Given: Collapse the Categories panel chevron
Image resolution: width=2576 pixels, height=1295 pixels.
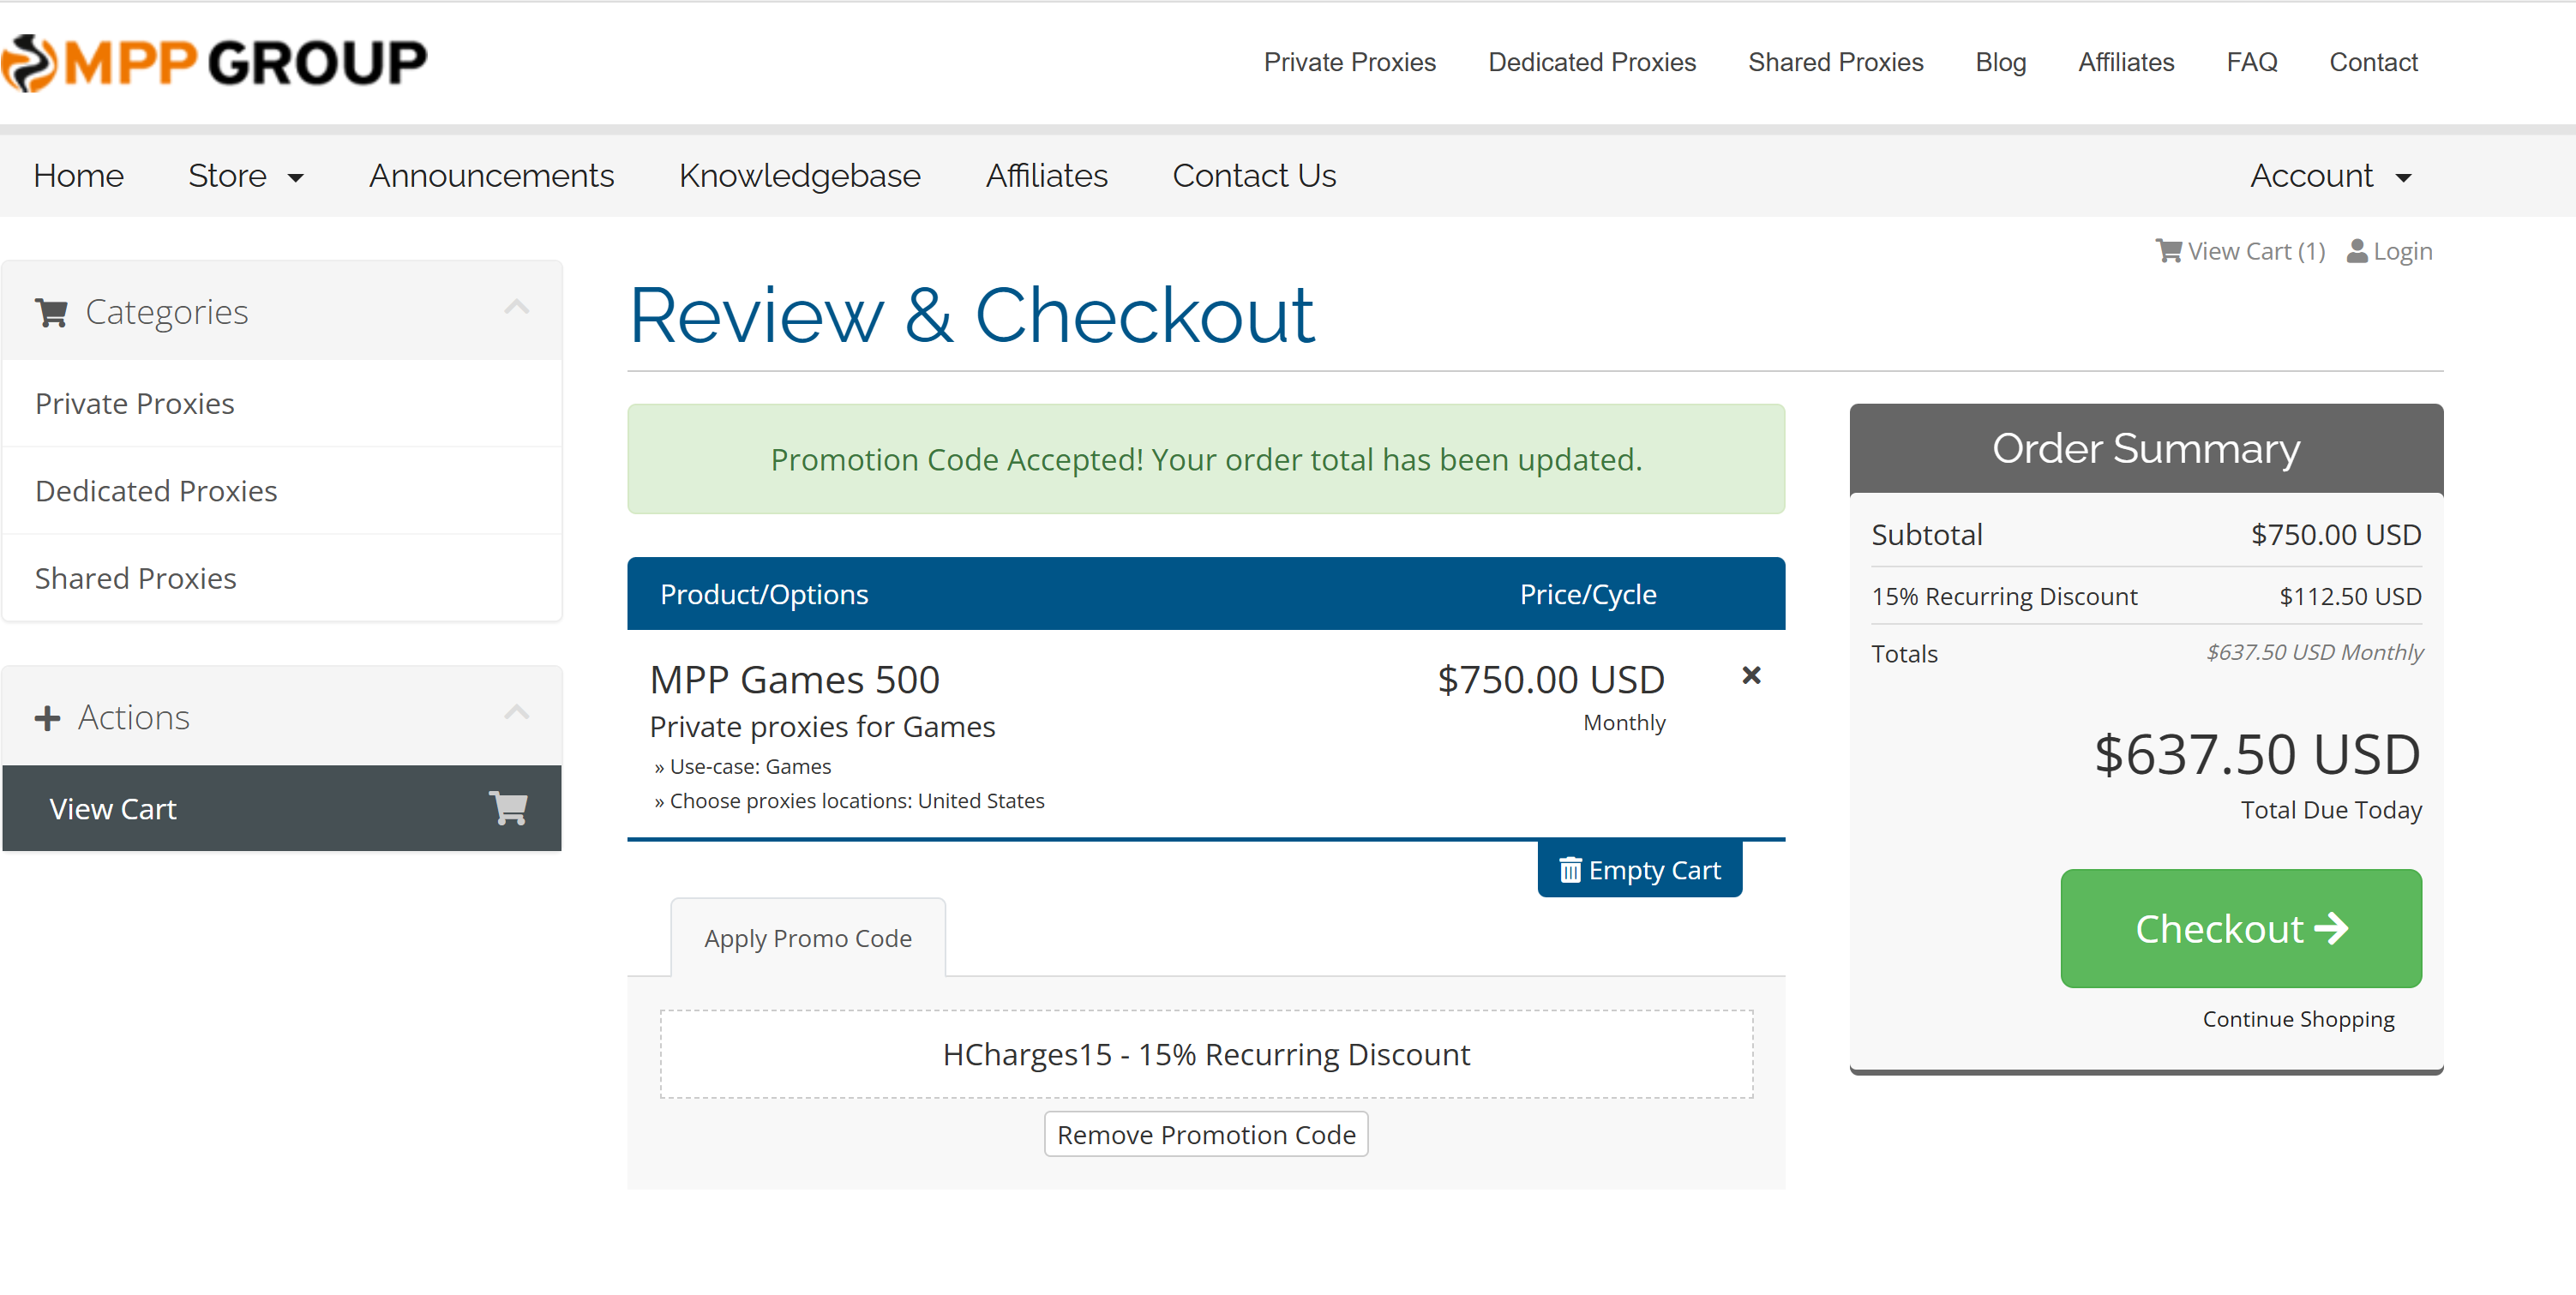Looking at the screenshot, I should 516,307.
